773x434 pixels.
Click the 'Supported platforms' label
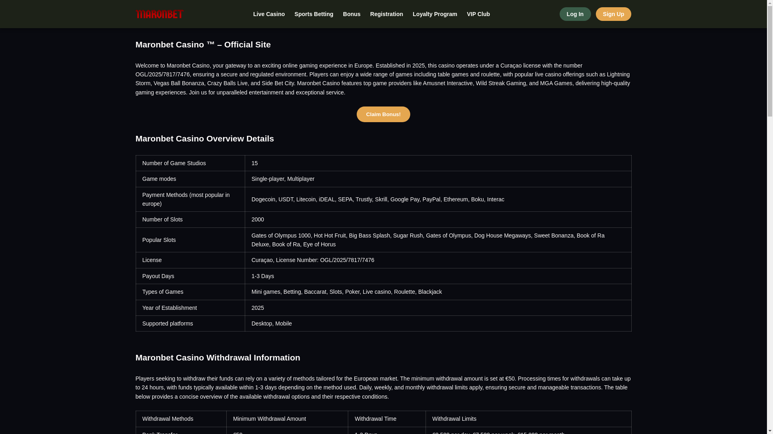(x=190, y=323)
